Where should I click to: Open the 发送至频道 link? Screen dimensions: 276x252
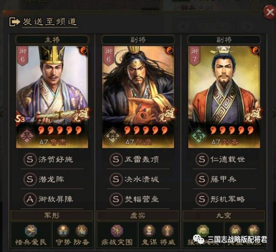[50, 22]
